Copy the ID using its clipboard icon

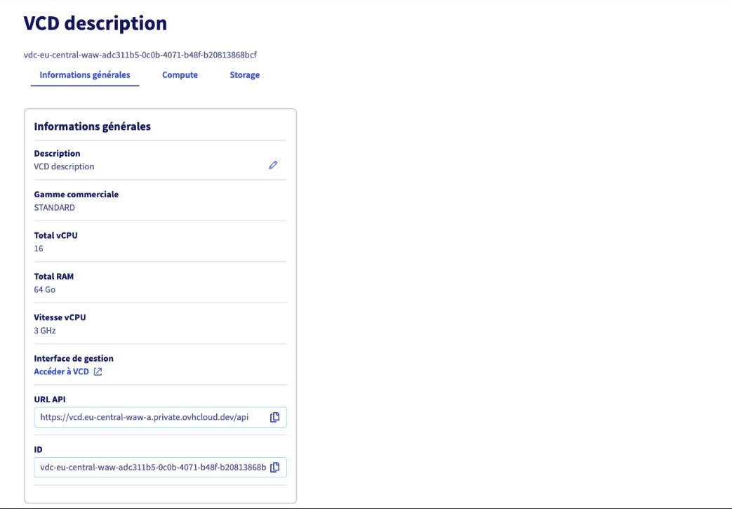275,467
